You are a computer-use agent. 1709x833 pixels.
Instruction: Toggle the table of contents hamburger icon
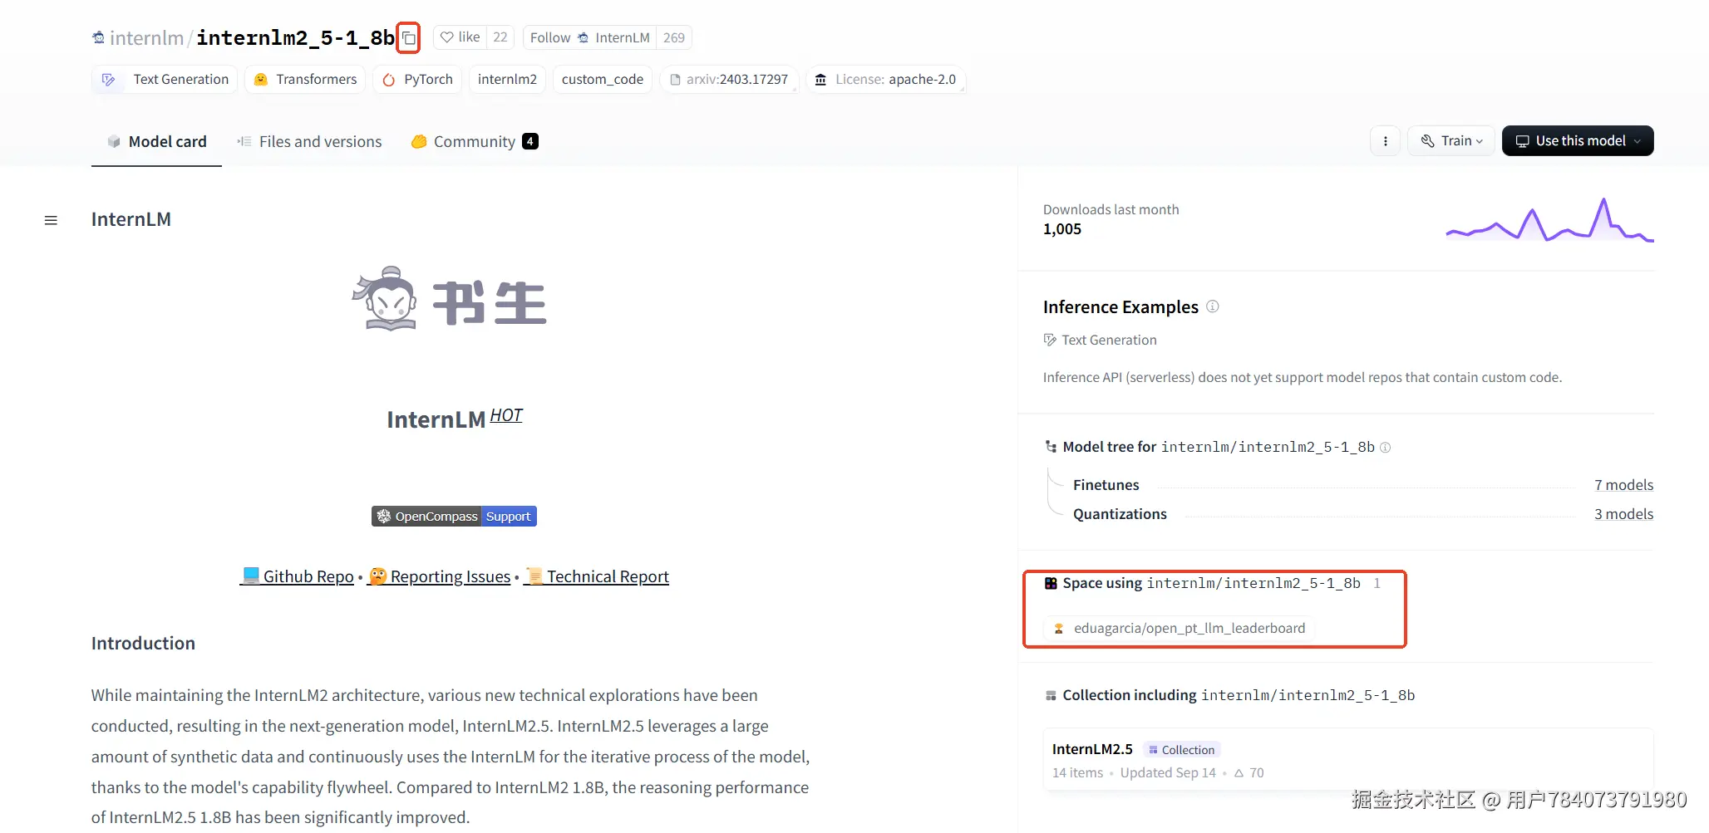[51, 220]
